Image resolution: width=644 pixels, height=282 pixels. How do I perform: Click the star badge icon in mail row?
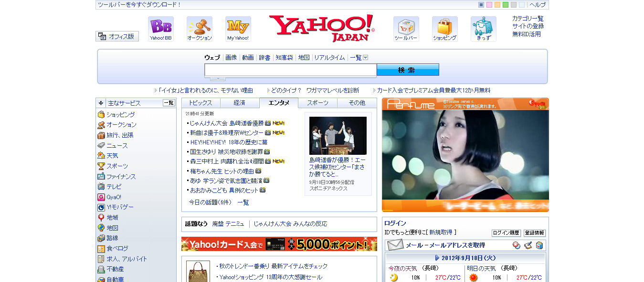[x=517, y=245]
